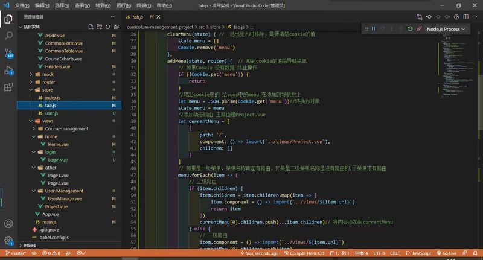The height and width of the screenshot is (260, 483).
Task: Click the src breadcrumb segment
Action: click(x=202, y=27)
